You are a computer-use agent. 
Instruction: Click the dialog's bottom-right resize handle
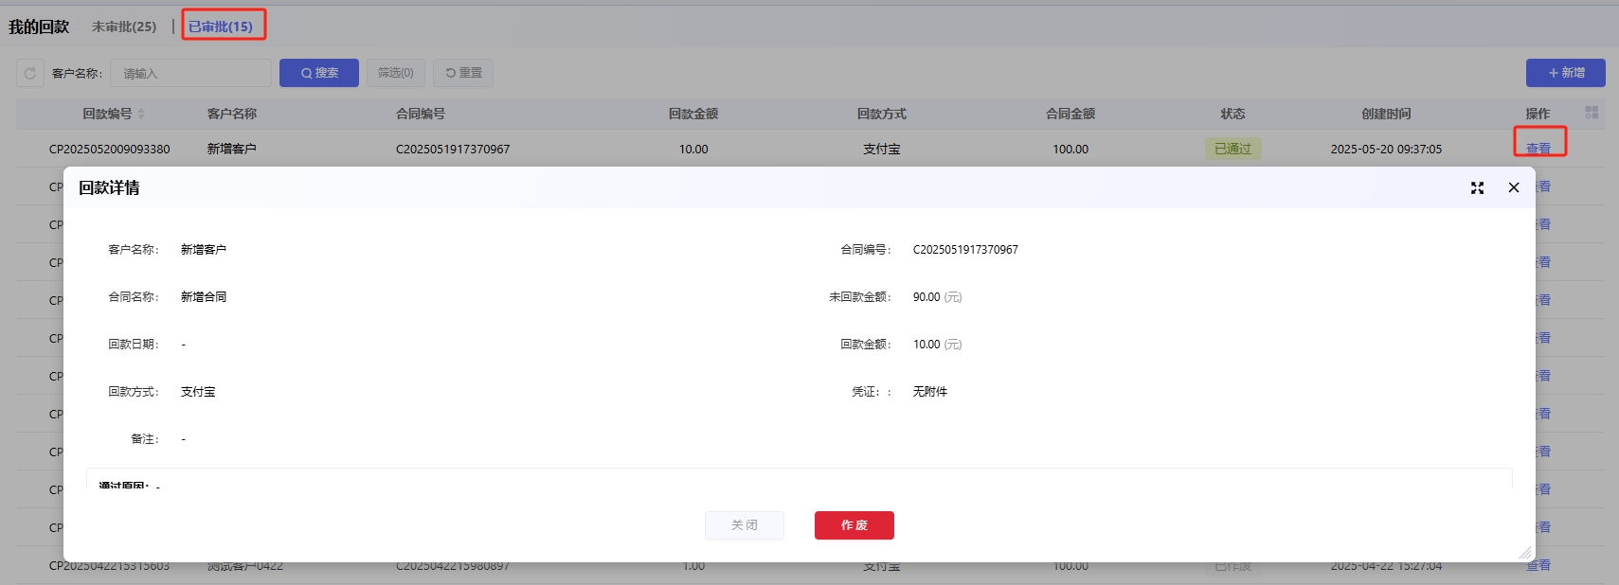[x=1524, y=553]
